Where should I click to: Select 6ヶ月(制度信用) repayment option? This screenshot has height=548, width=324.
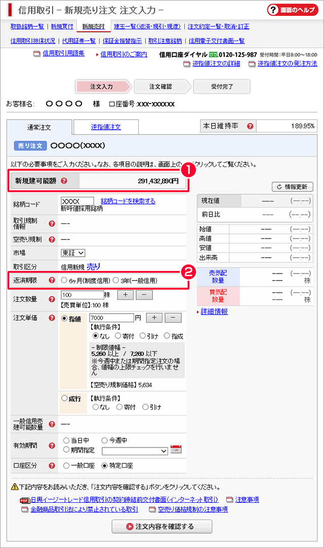[64, 280]
